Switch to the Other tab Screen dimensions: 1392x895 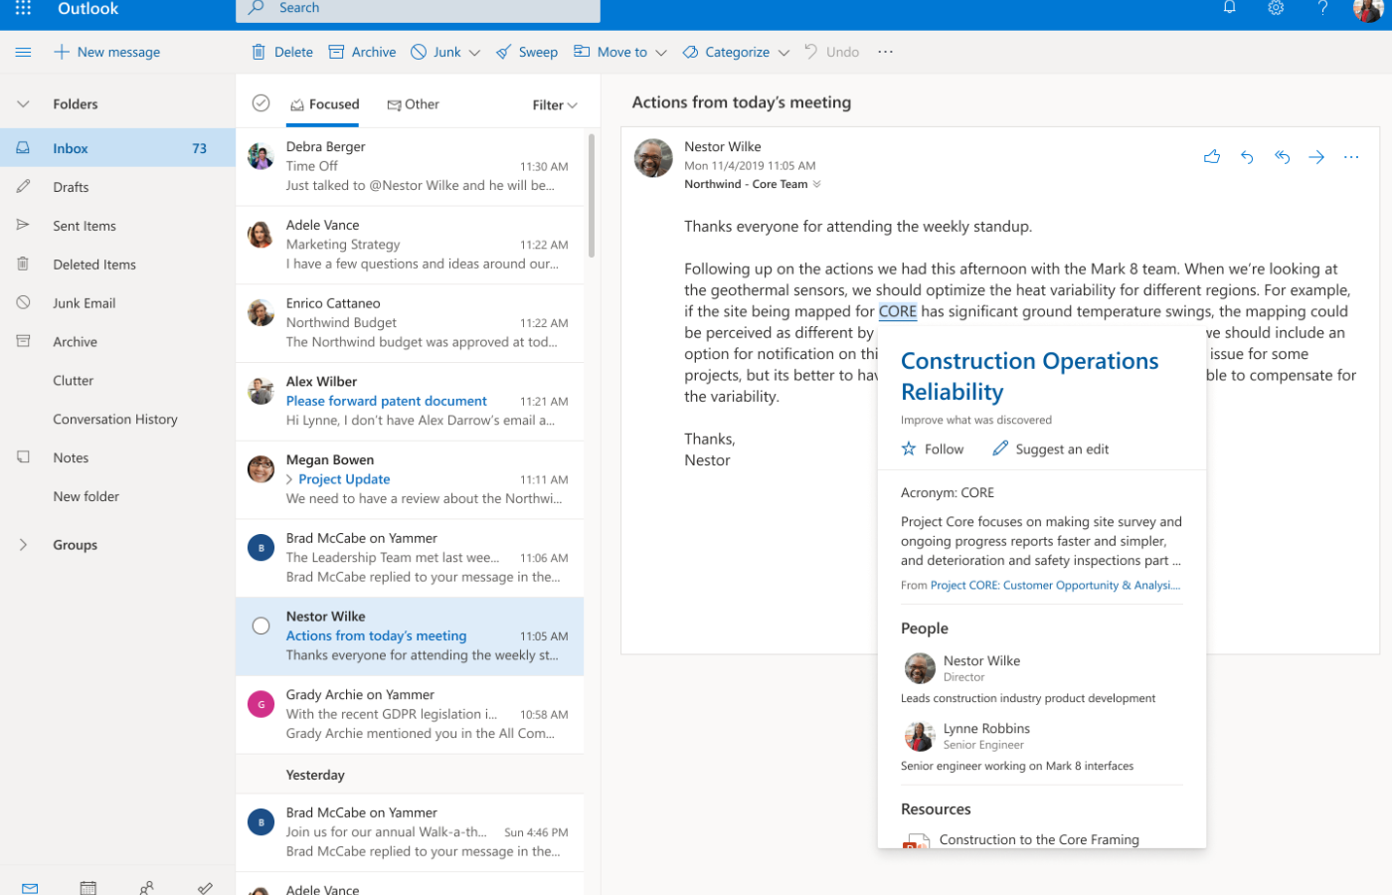tap(413, 104)
